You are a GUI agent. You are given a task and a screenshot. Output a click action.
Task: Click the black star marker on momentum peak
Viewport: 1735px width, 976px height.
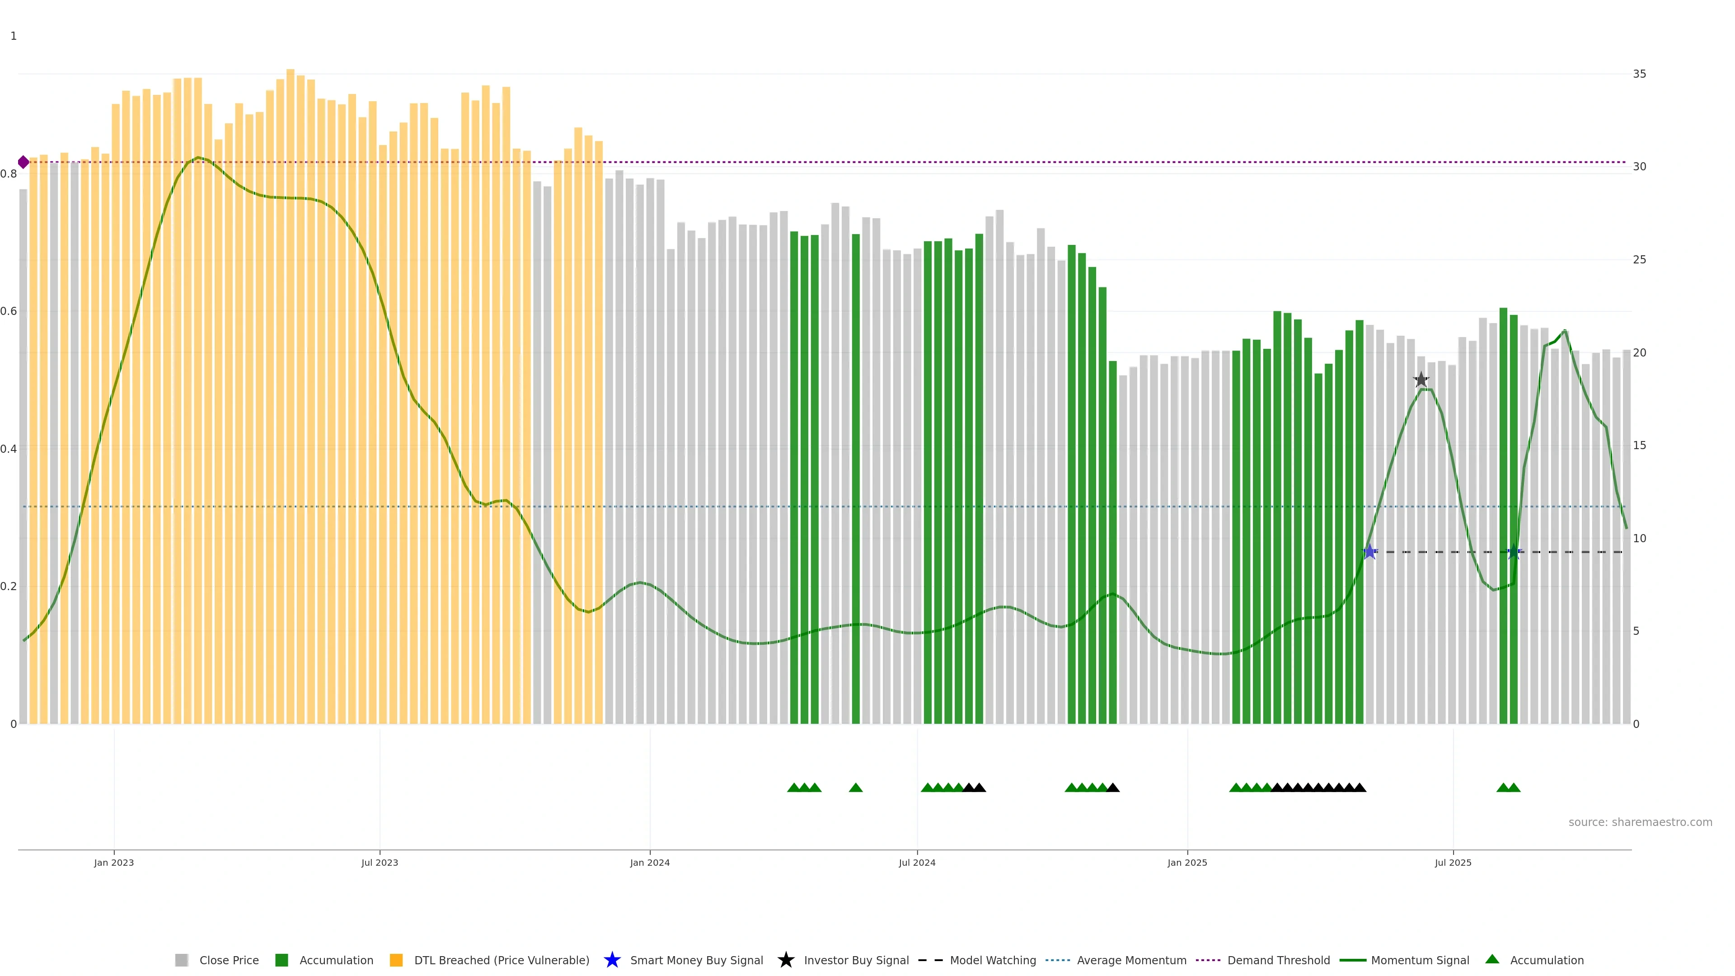[1421, 380]
